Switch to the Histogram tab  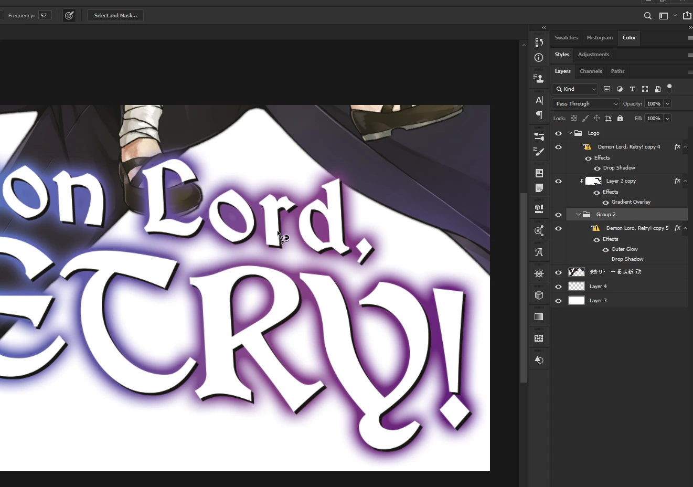(600, 38)
